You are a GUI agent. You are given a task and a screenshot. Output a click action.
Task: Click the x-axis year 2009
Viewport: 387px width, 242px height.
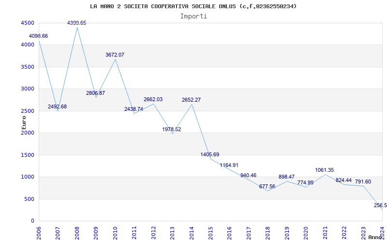96,233
